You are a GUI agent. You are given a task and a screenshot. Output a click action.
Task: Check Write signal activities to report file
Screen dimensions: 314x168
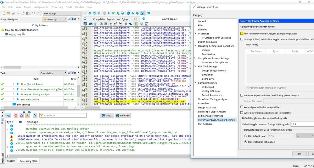(x=242, y=107)
